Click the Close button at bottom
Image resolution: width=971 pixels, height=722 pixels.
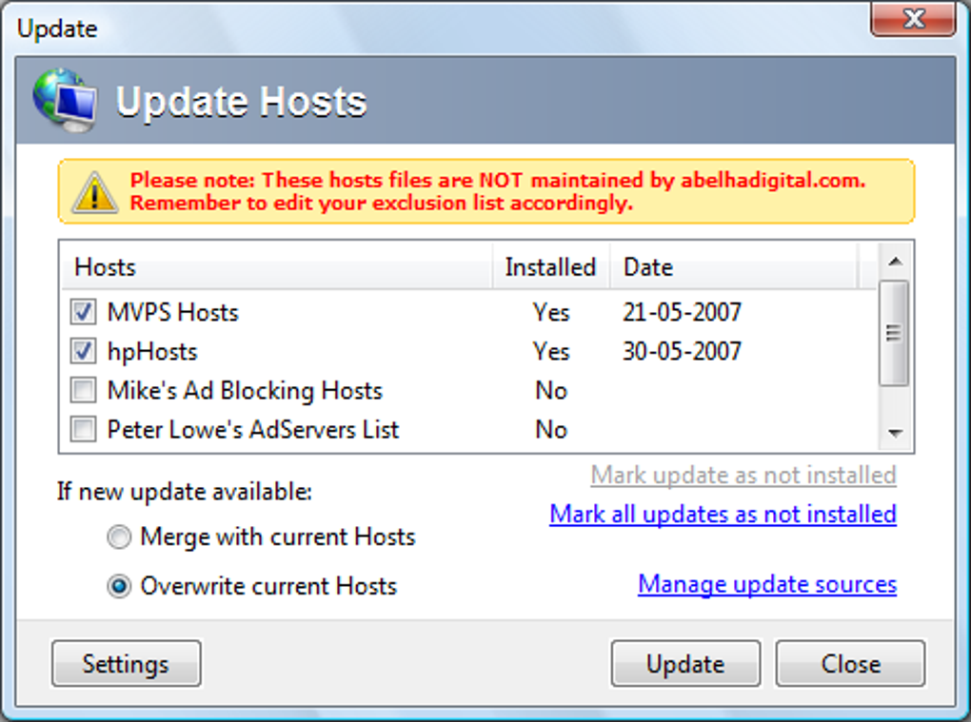pyautogui.click(x=850, y=664)
